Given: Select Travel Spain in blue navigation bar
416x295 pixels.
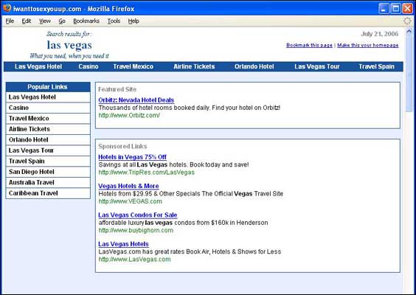Looking at the screenshot, I should click(x=376, y=66).
